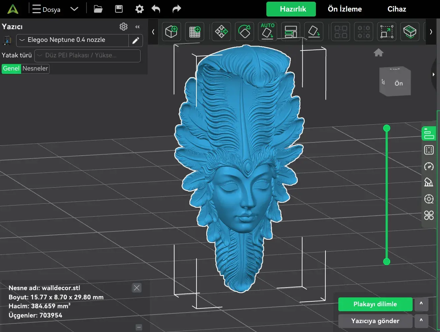Click the Add model cube icon
Screen dimensions: 440x332
coord(171,32)
